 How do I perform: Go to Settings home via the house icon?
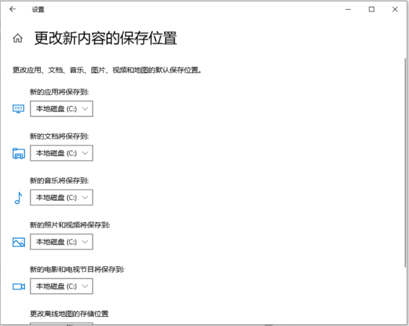(x=18, y=38)
